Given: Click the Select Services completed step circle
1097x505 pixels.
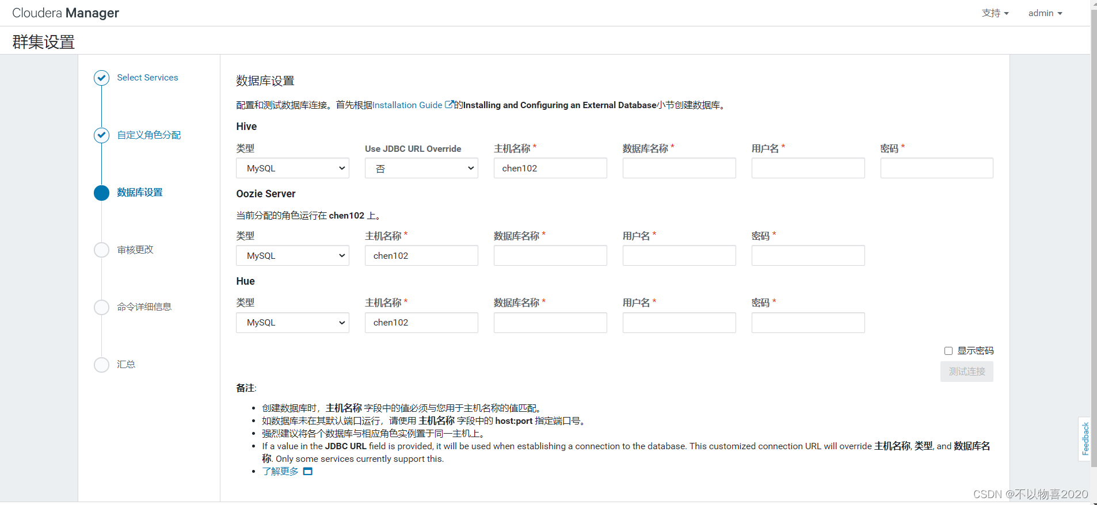Looking at the screenshot, I should (101, 78).
